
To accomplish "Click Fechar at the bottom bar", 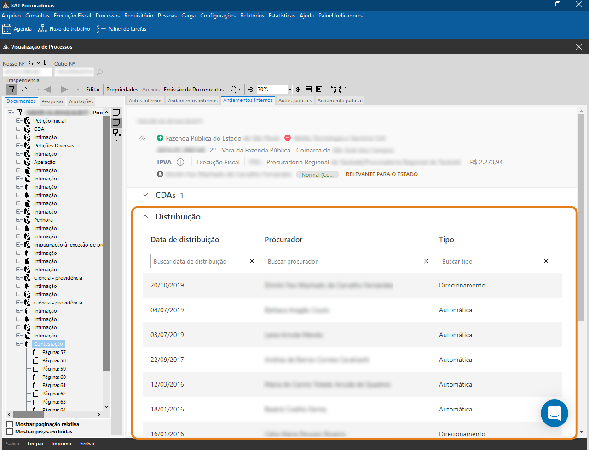I will [87, 444].
